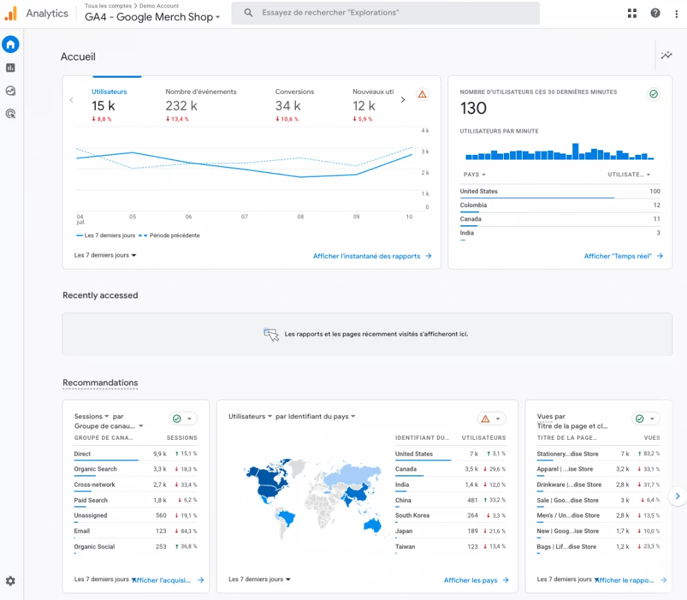
Task: Open the PAYS dimension dropdown
Action: click(474, 175)
